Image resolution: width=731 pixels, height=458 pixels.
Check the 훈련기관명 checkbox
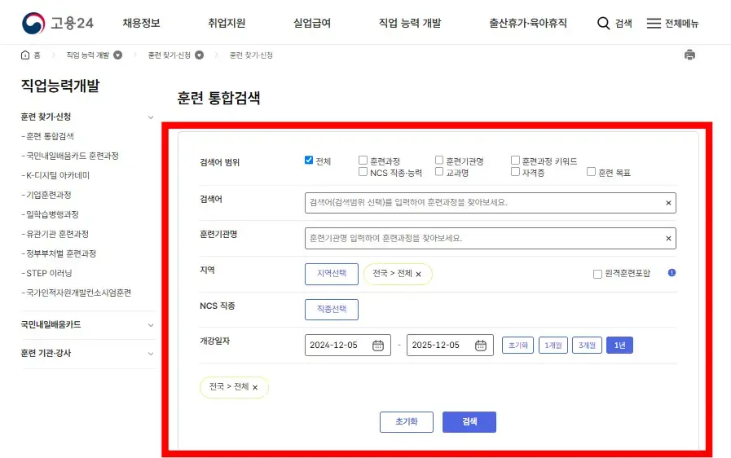439,160
